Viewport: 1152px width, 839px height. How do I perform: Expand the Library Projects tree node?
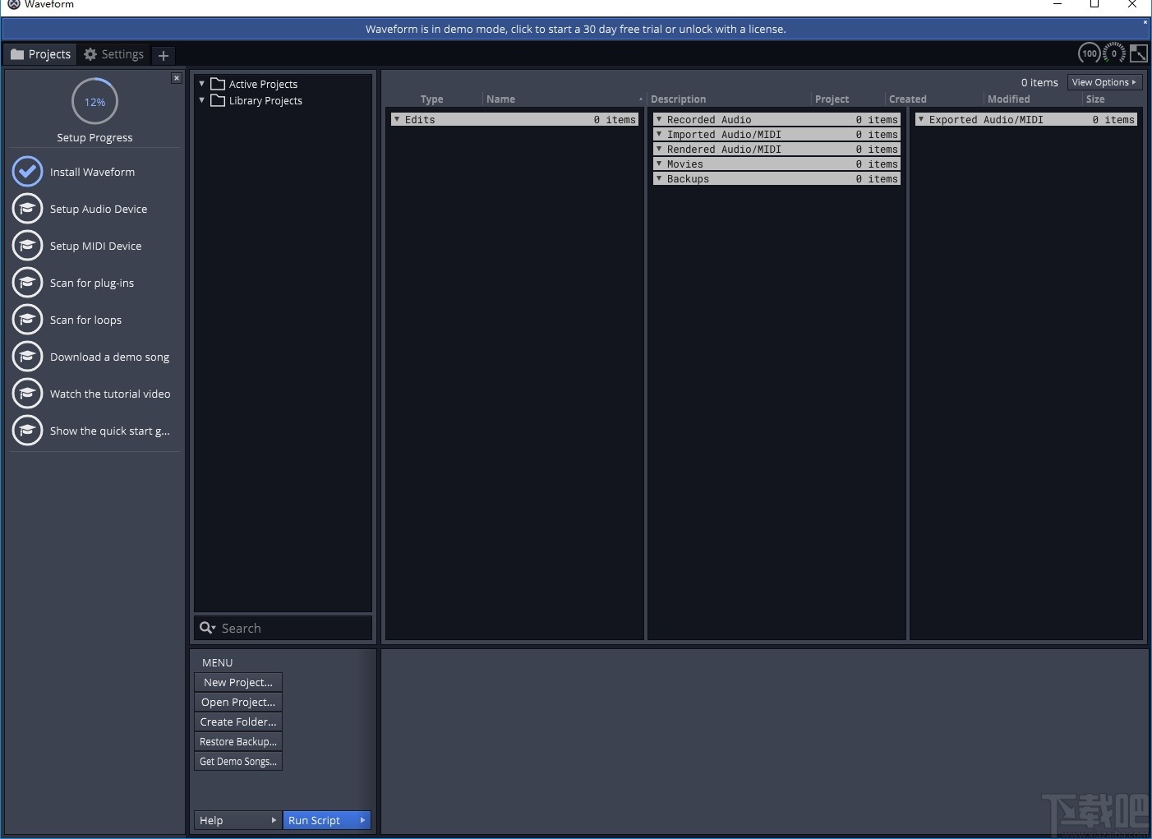(x=202, y=100)
